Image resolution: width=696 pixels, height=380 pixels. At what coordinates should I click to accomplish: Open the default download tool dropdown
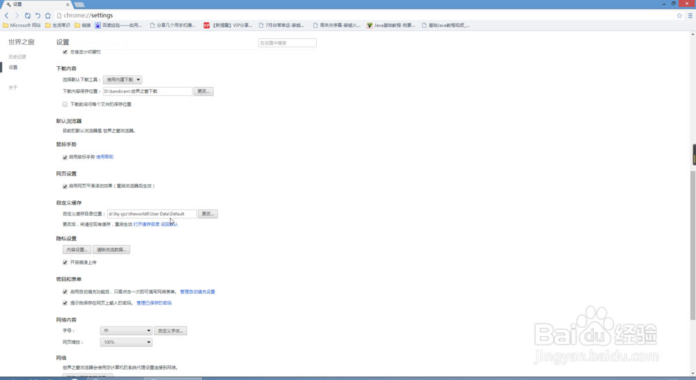click(x=122, y=79)
